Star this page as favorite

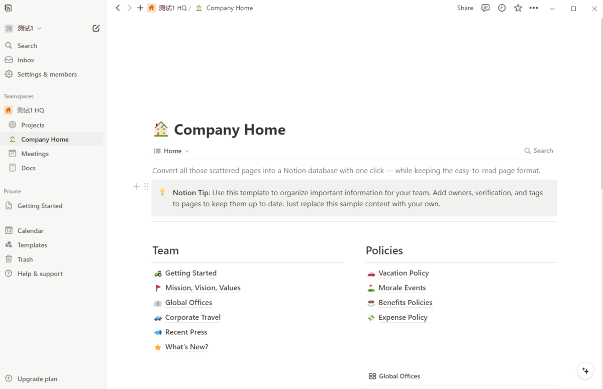click(518, 8)
